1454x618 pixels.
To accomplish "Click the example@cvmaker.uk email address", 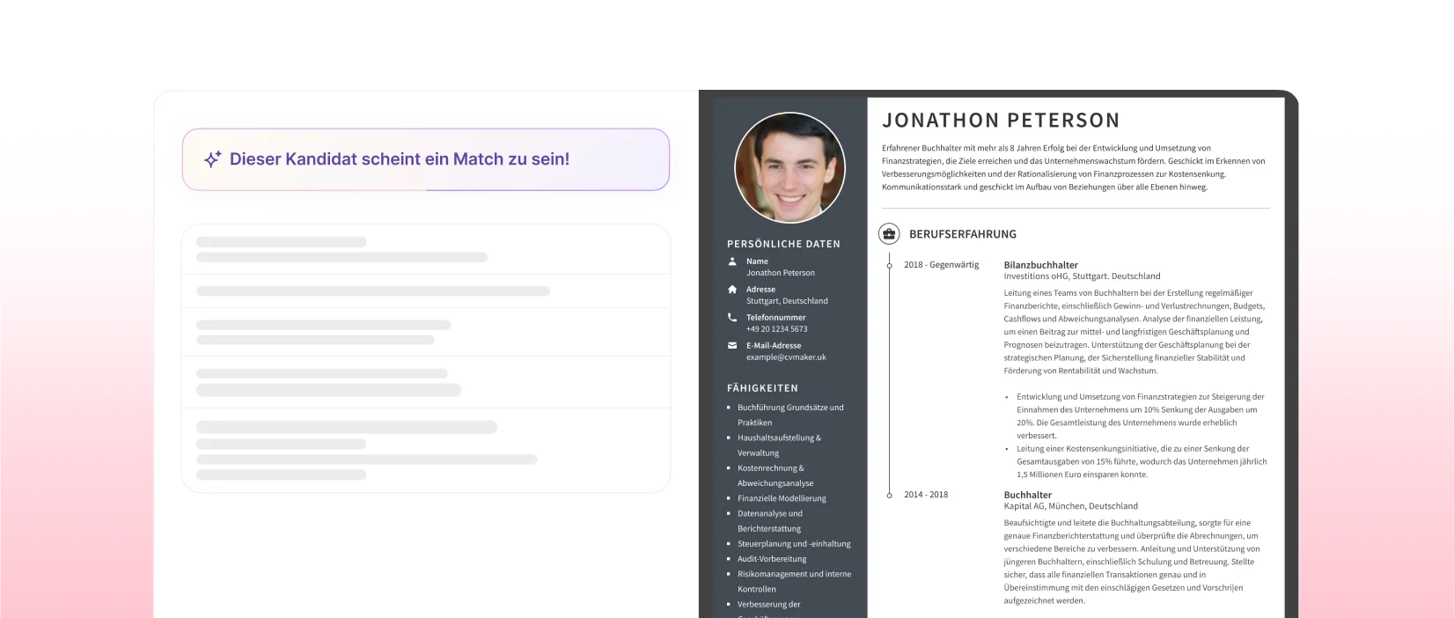I will tap(786, 357).
